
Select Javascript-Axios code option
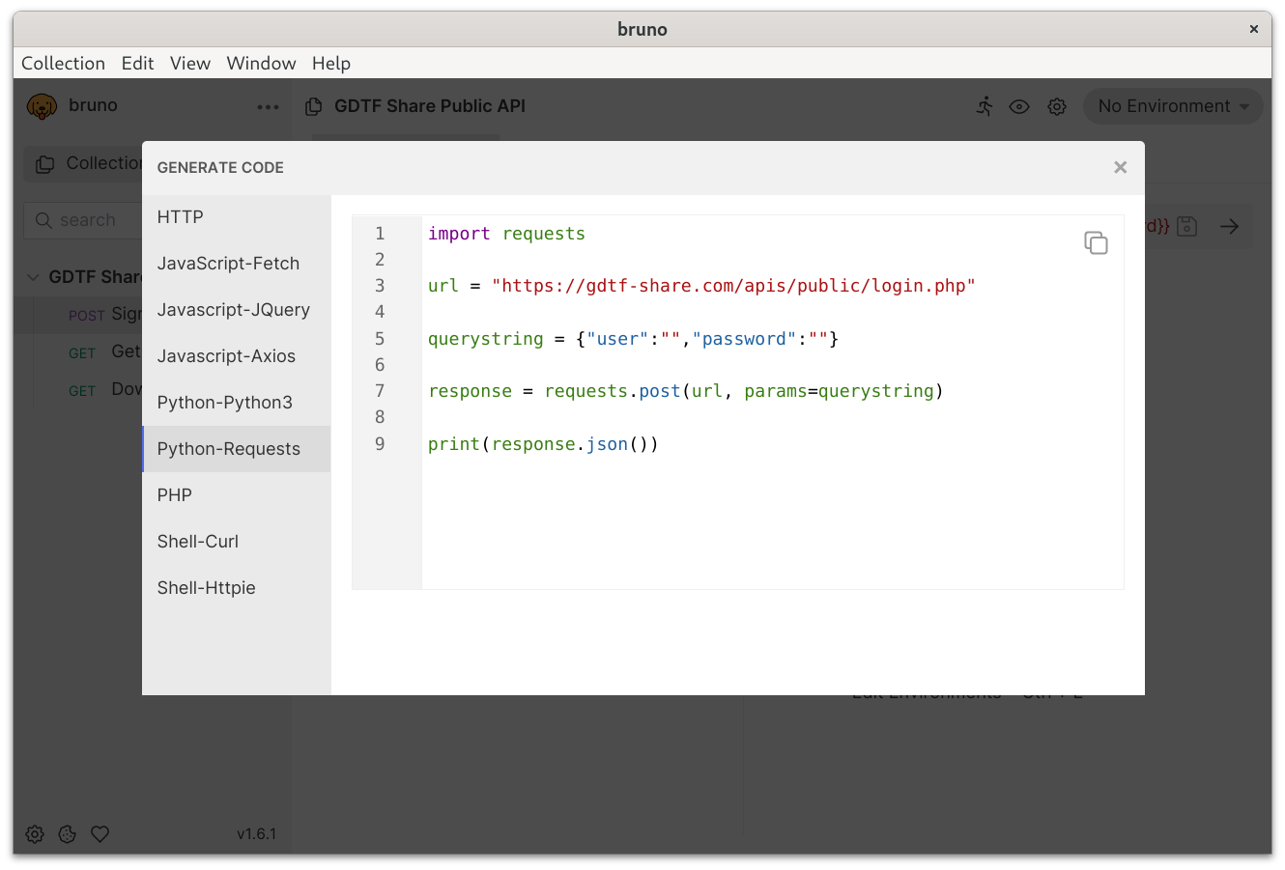[237, 356]
